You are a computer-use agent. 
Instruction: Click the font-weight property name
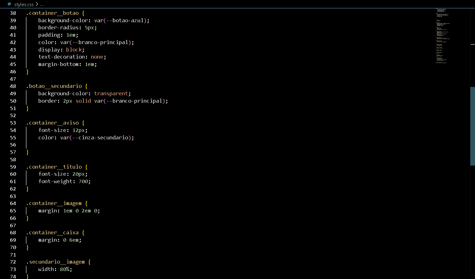pyautogui.click(x=55, y=181)
